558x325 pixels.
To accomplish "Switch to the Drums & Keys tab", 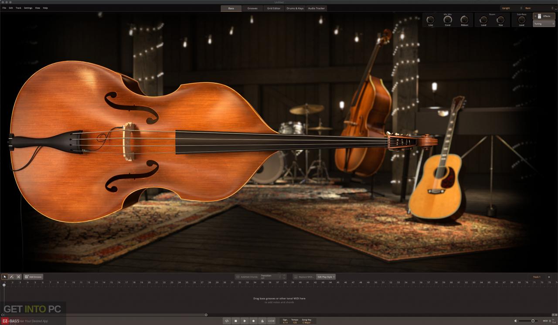I will (295, 8).
